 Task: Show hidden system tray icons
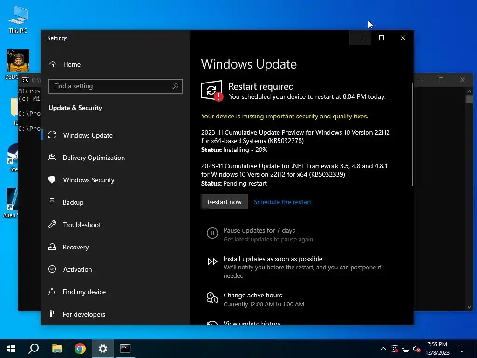383,349
